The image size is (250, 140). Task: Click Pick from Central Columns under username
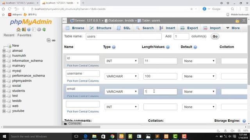(x=83, y=81)
